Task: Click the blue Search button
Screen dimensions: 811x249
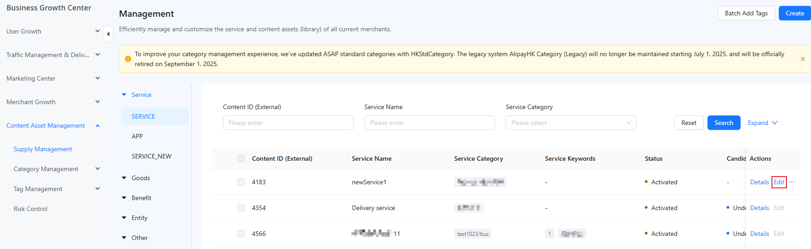Action: point(724,123)
